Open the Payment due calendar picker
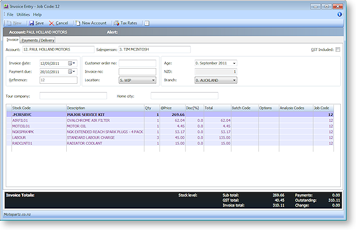This screenshot has width=356, height=230. click(x=72, y=72)
